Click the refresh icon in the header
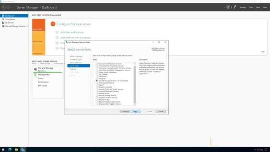The image size is (270, 152). coord(228,7)
